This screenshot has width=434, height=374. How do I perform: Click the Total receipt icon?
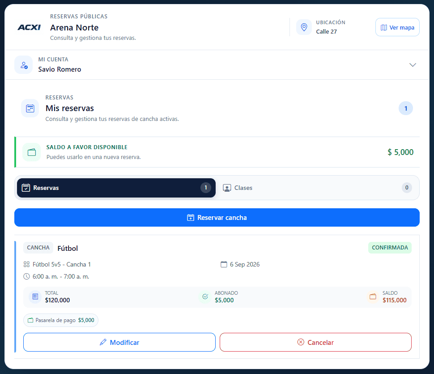point(35,297)
